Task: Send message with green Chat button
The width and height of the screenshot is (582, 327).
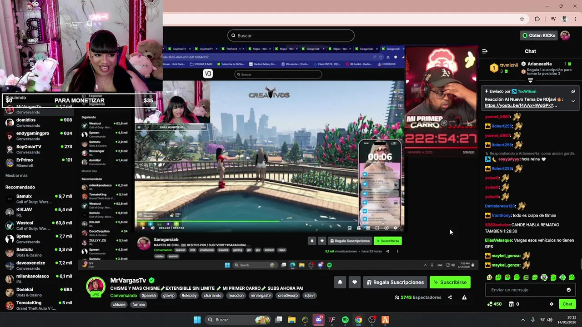Action: [567, 304]
